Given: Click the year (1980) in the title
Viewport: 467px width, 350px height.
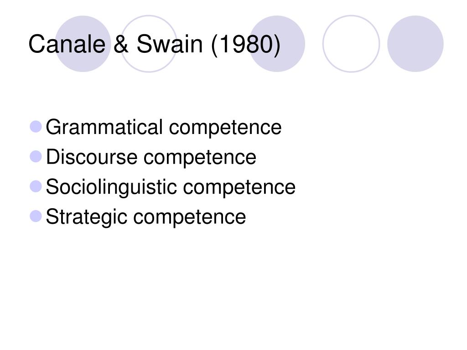Looking at the screenshot, I should point(246,45).
